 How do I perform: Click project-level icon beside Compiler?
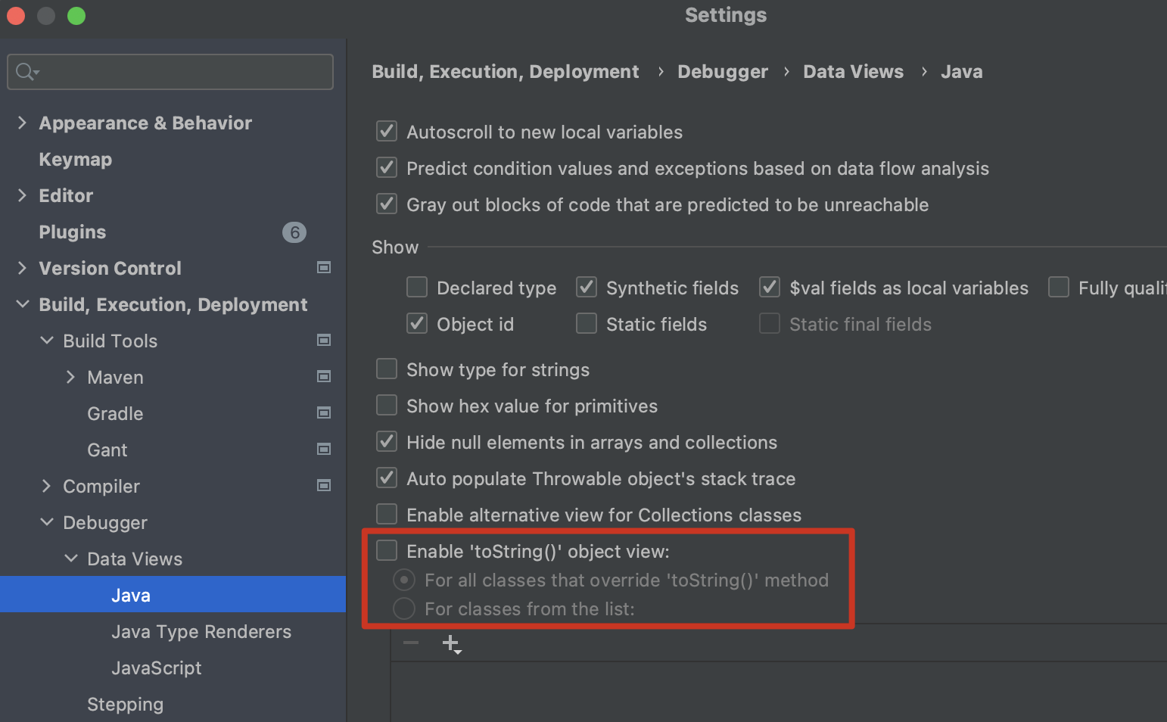click(324, 485)
